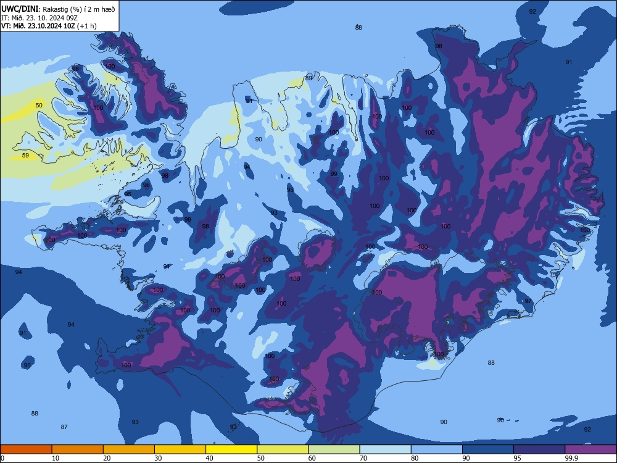This screenshot has width=617, height=463.
Task: Select the '89' humidity value on the north coast
Action: pyautogui.click(x=309, y=78)
